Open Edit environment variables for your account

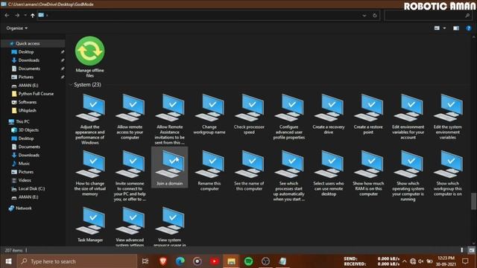click(408, 117)
